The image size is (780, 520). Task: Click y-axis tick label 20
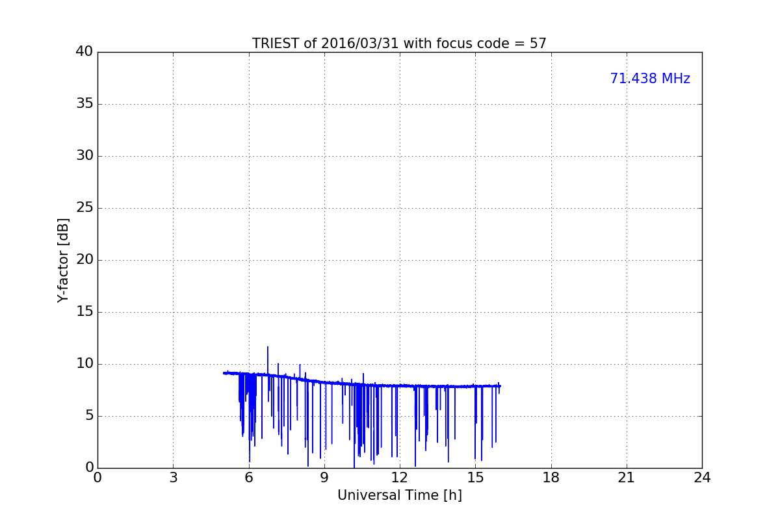coord(84,260)
